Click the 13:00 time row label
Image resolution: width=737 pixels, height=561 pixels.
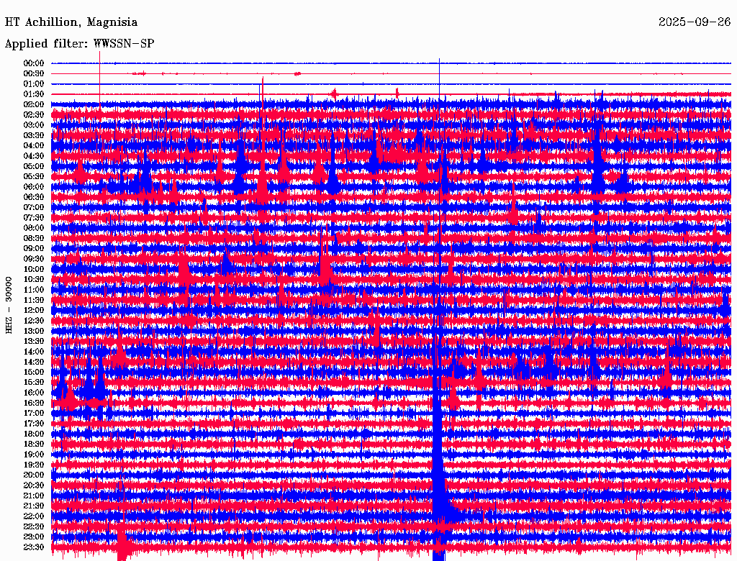(x=34, y=331)
